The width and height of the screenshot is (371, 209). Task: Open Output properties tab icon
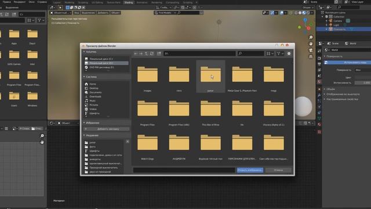pos(319,64)
